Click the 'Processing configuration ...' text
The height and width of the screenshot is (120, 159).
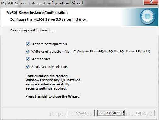coord(32,30)
